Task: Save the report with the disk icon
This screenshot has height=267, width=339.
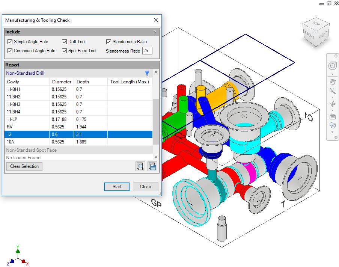Action: (x=152, y=166)
